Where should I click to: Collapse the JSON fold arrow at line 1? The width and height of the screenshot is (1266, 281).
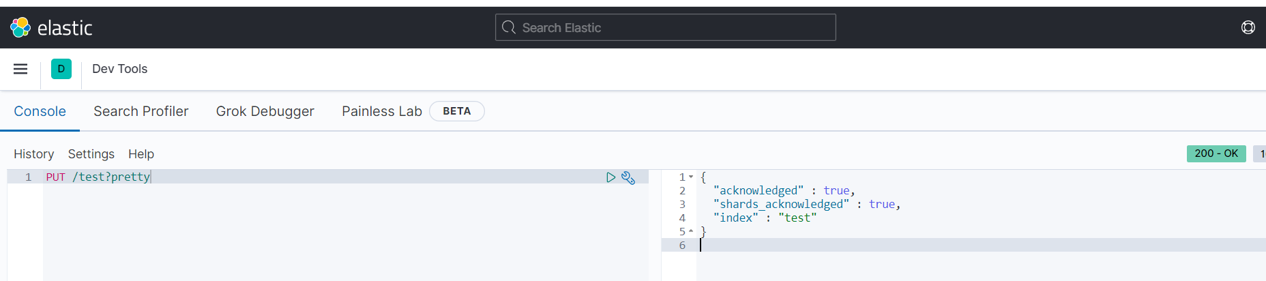pyautogui.click(x=691, y=177)
